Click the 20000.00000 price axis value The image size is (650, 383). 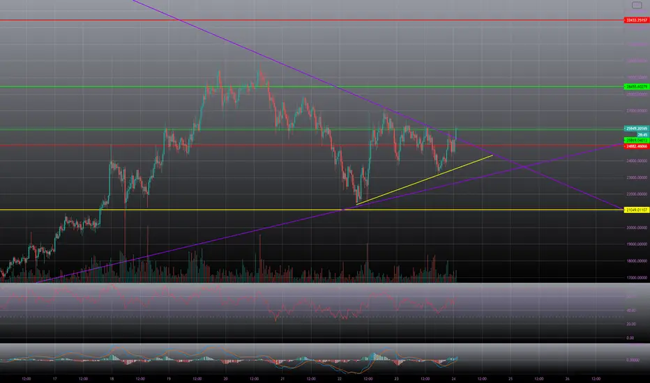pos(636,228)
